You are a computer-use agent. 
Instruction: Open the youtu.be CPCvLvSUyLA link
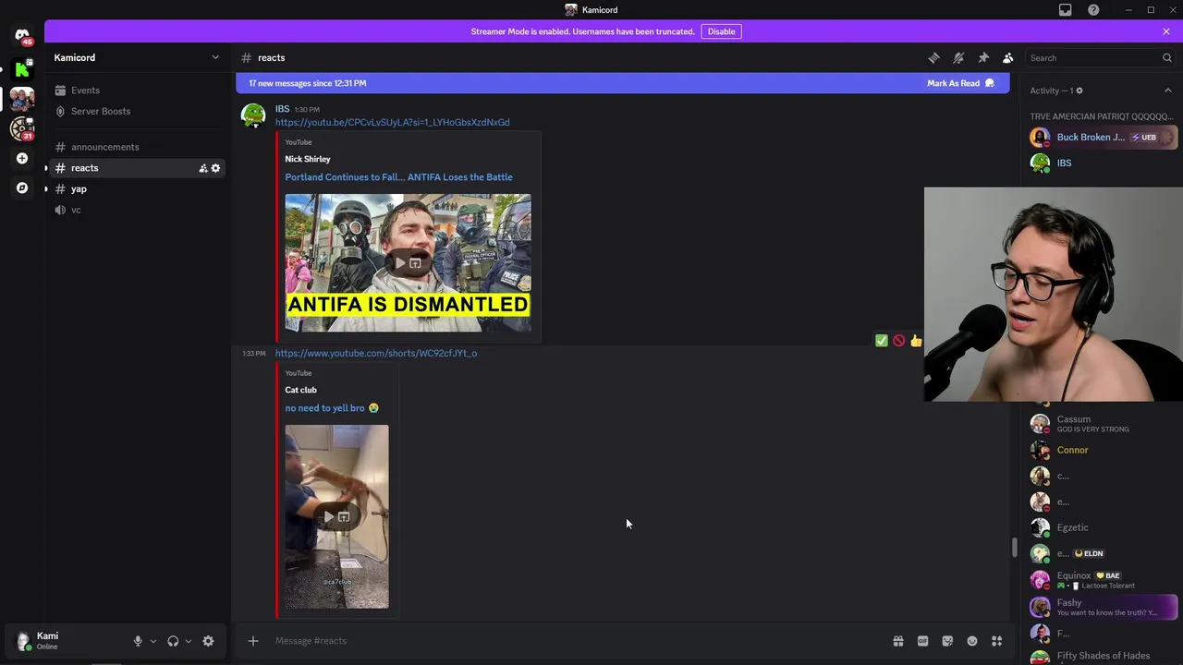point(392,122)
